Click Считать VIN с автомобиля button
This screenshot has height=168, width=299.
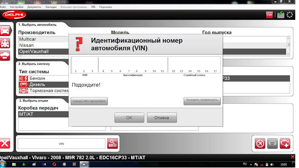click(89, 101)
